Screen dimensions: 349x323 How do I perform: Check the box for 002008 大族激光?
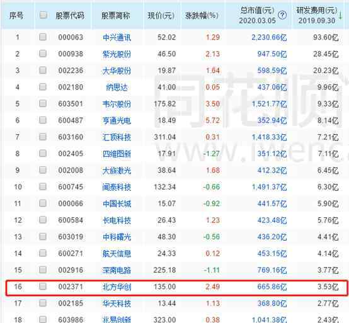pos(42,170)
